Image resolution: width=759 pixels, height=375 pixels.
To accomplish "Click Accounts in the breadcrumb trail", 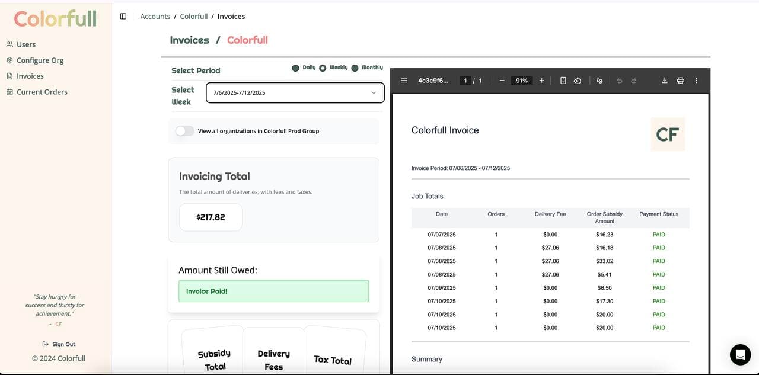I will pyautogui.click(x=155, y=16).
